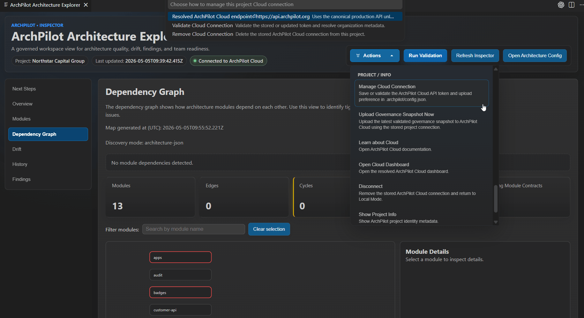Click the Search by module name field
Screen dimensions: 584x318
[194, 229]
